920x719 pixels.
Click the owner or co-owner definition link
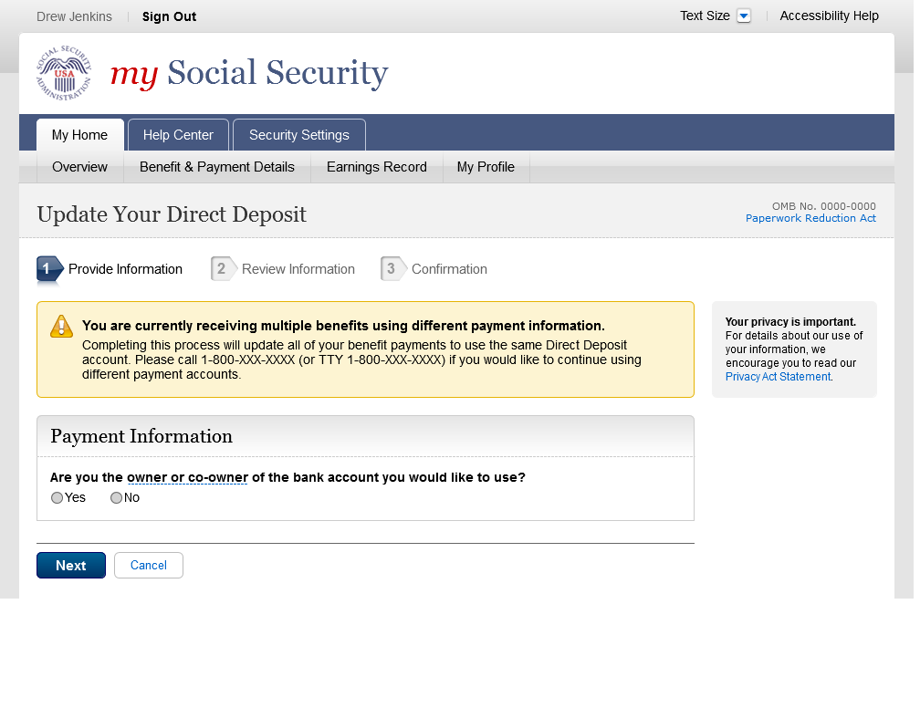[x=187, y=477]
